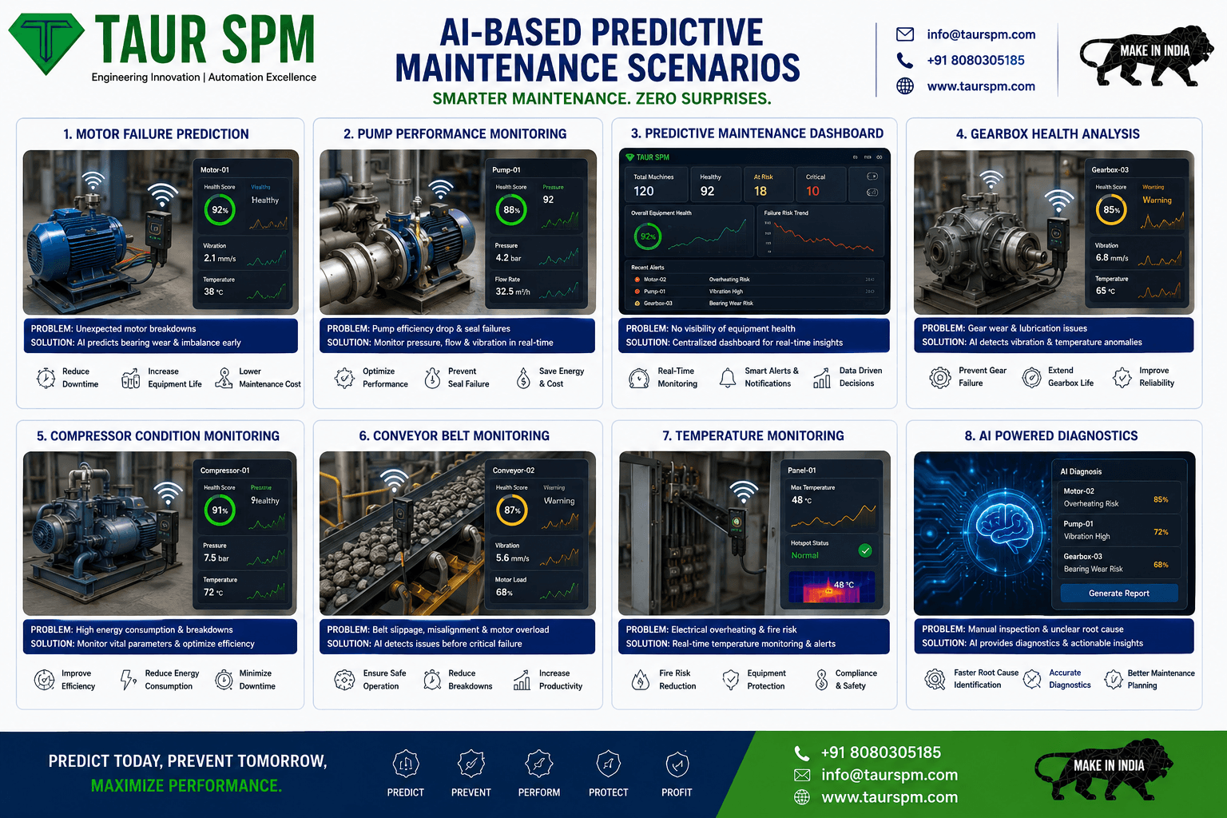Click the header email envelope icon
The image size is (1227, 818).
coord(905,34)
